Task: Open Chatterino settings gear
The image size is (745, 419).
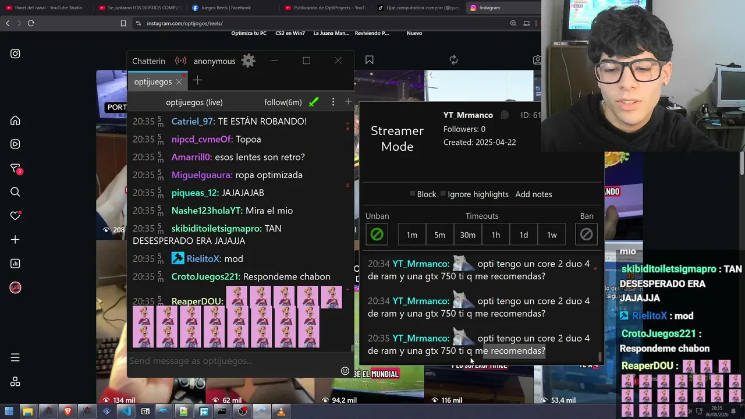Action: click(x=249, y=61)
